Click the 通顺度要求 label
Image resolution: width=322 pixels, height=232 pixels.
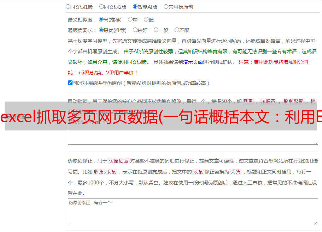tap(82, 31)
